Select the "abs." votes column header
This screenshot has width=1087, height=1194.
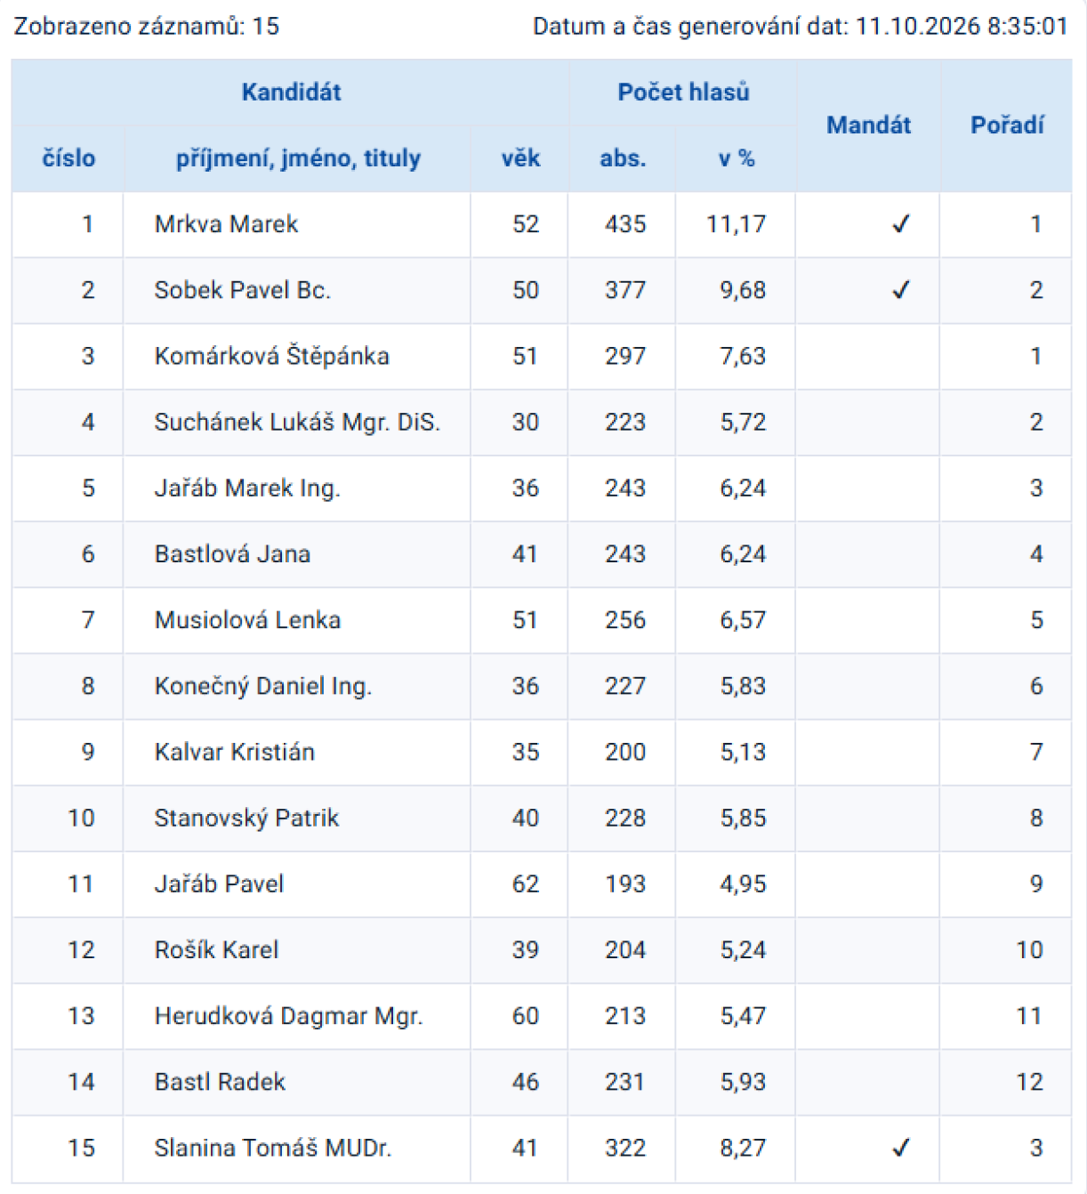coord(623,158)
